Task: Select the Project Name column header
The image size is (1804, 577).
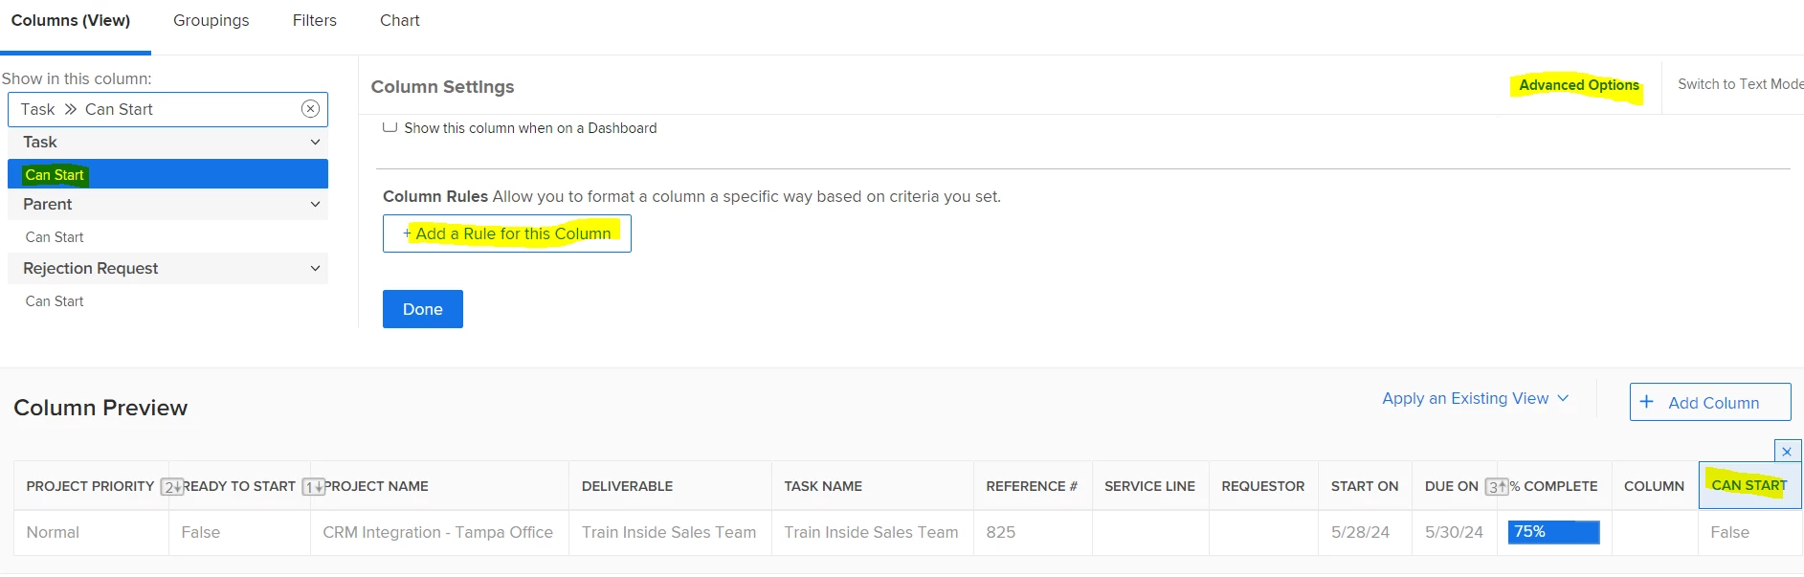Action: pos(376,486)
